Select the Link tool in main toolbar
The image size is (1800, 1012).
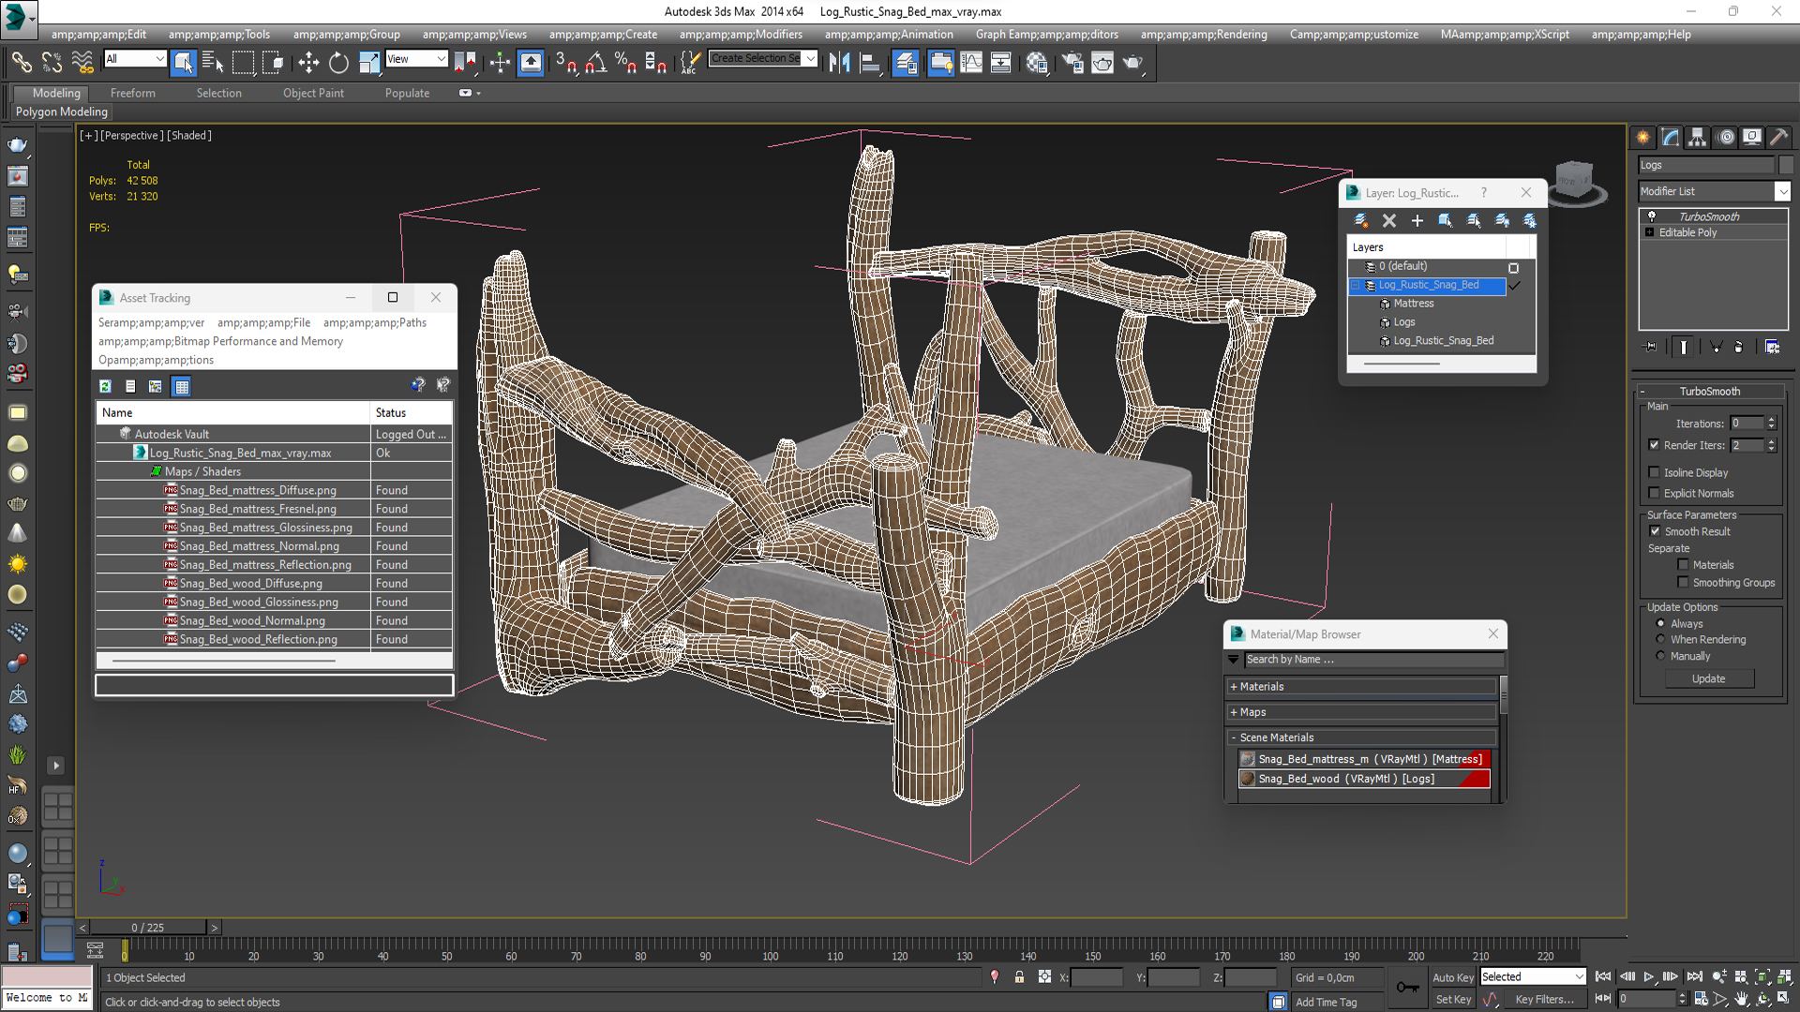[x=21, y=63]
